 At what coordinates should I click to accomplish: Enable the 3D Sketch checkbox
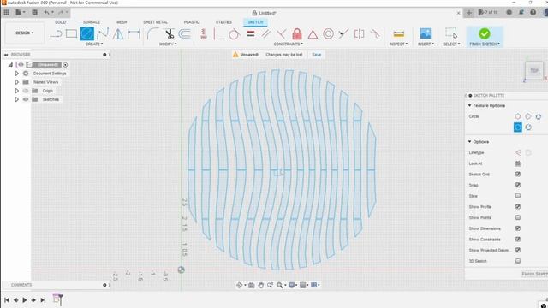(x=517, y=260)
